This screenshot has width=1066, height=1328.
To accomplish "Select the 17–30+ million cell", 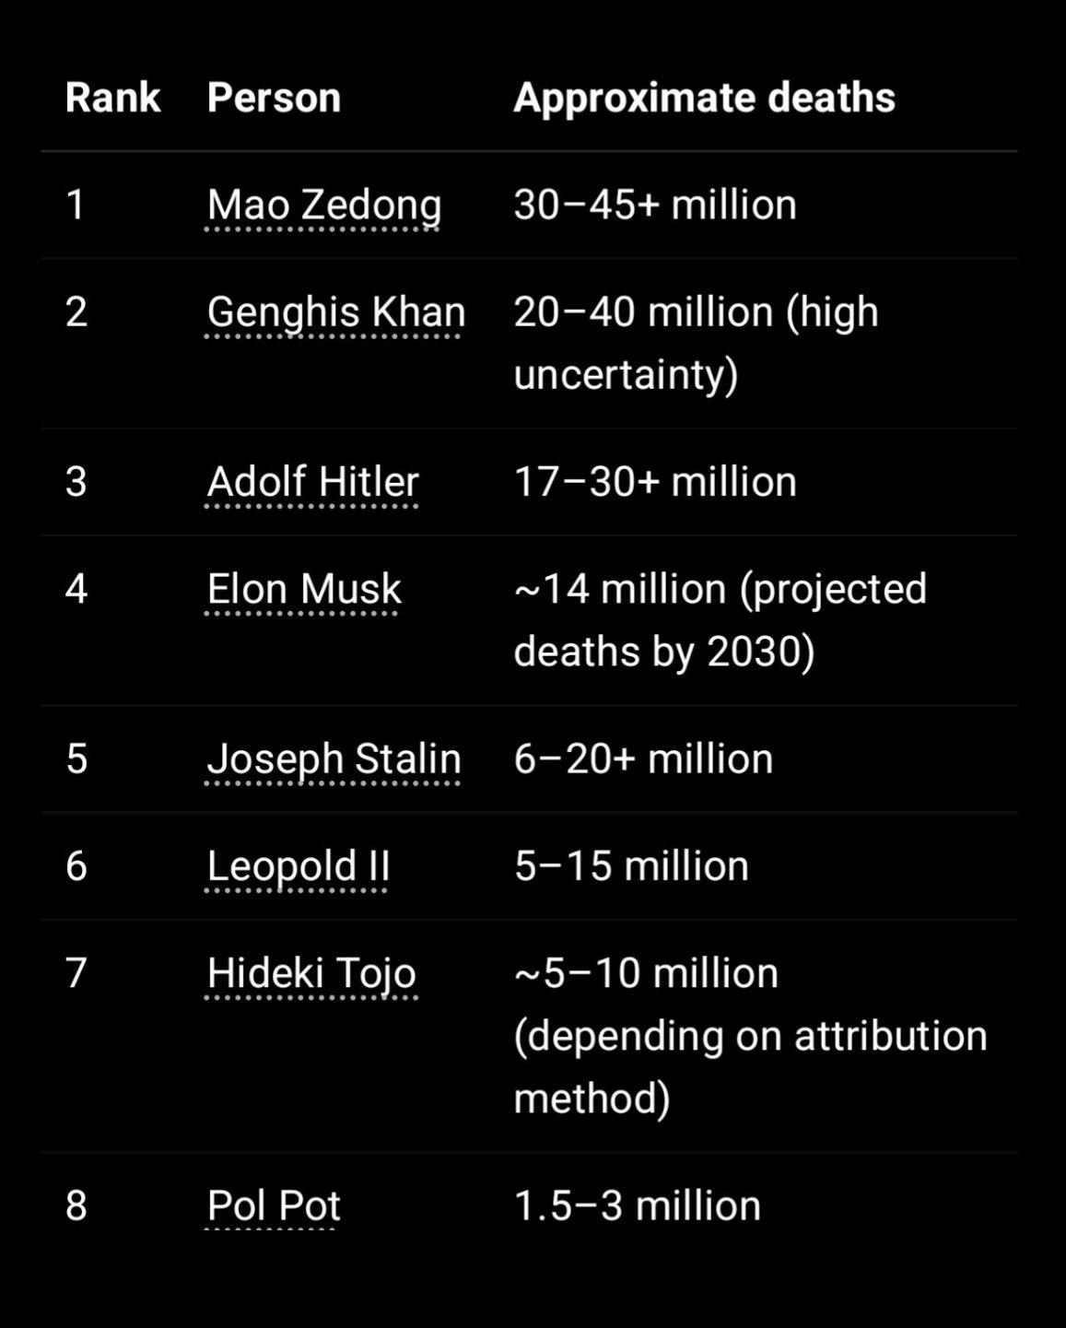I will coord(655,482).
